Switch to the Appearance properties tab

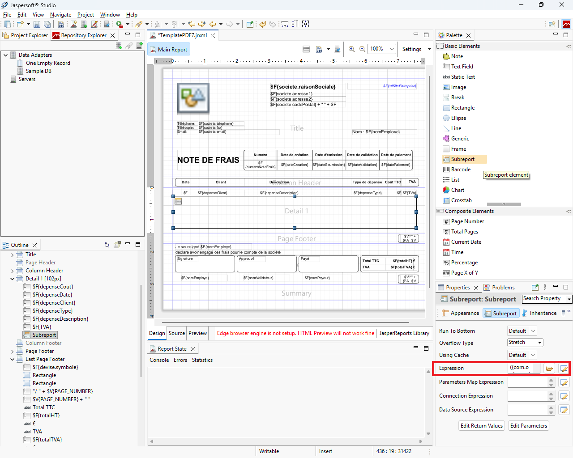[460, 313]
